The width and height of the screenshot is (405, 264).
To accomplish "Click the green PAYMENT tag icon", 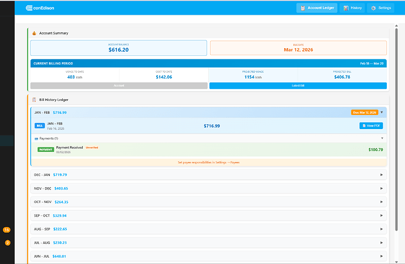I will (x=46, y=150).
